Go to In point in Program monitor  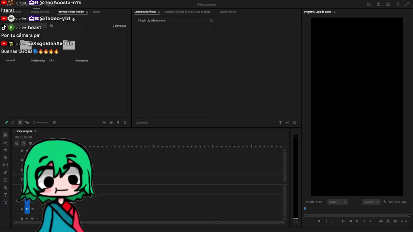[x=344, y=221]
